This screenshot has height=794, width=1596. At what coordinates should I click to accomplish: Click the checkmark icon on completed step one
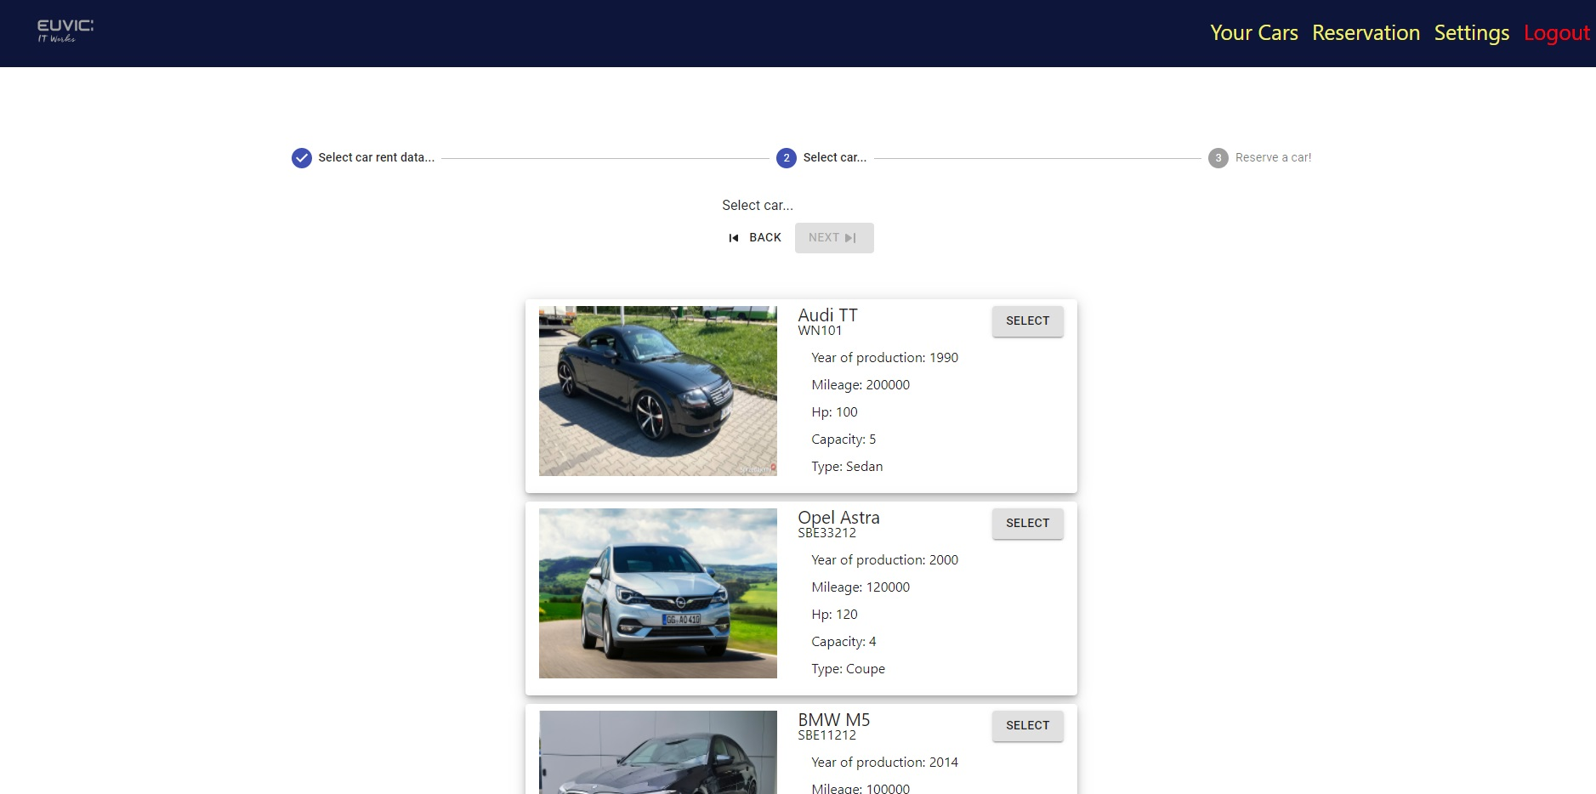tap(302, 157)
